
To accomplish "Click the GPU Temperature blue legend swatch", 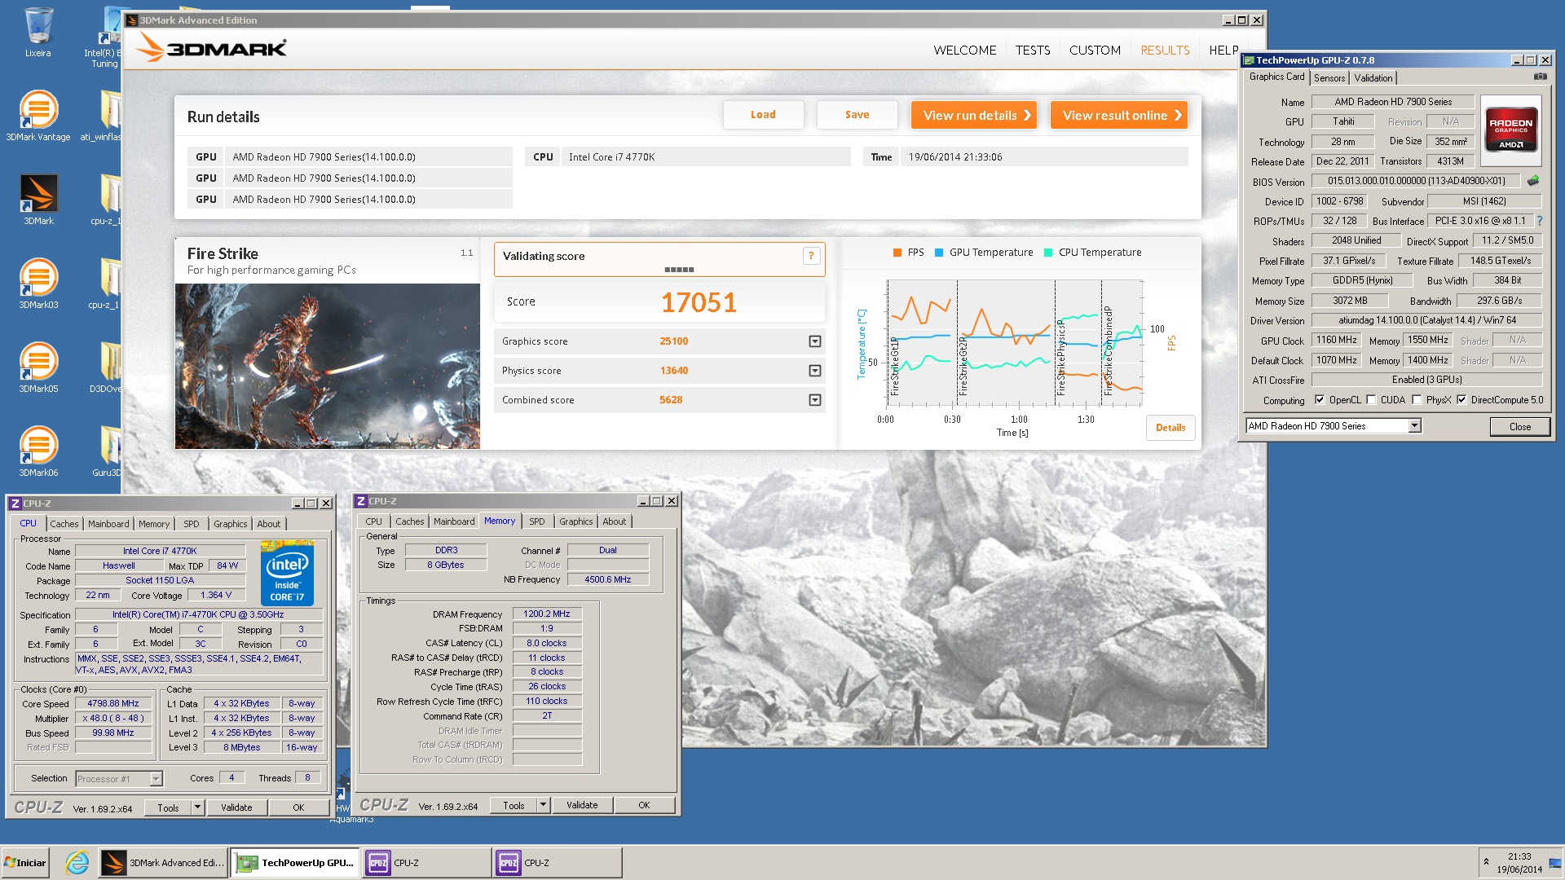I will pyautogui.click(x=939, y=253).
